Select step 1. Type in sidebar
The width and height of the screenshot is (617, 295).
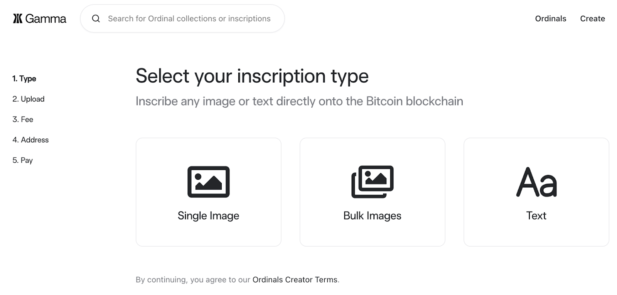(x=24, y=78)
